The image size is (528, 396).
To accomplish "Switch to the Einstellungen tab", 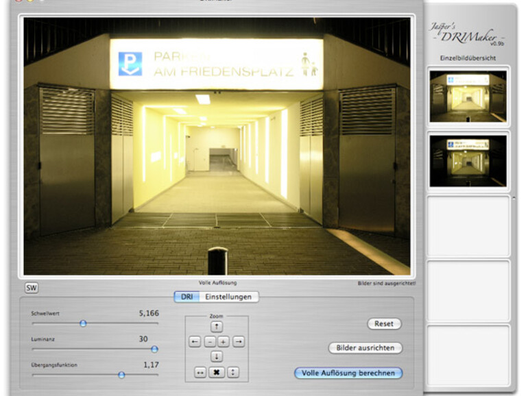I will (x=228, y=297).
